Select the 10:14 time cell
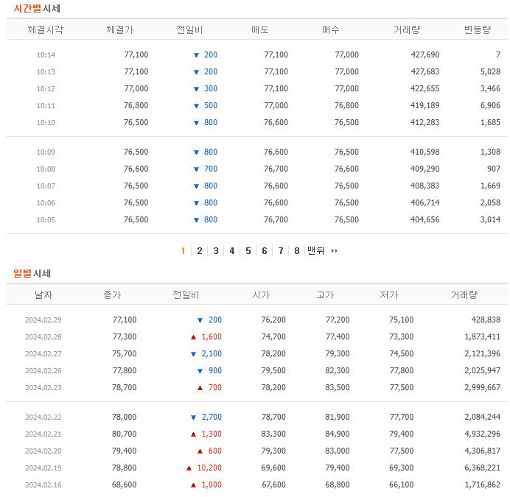510x497 pixels. click(x=46, y=55)
